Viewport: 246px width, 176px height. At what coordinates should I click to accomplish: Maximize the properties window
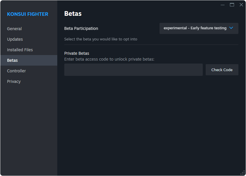(x=232, y=5)
